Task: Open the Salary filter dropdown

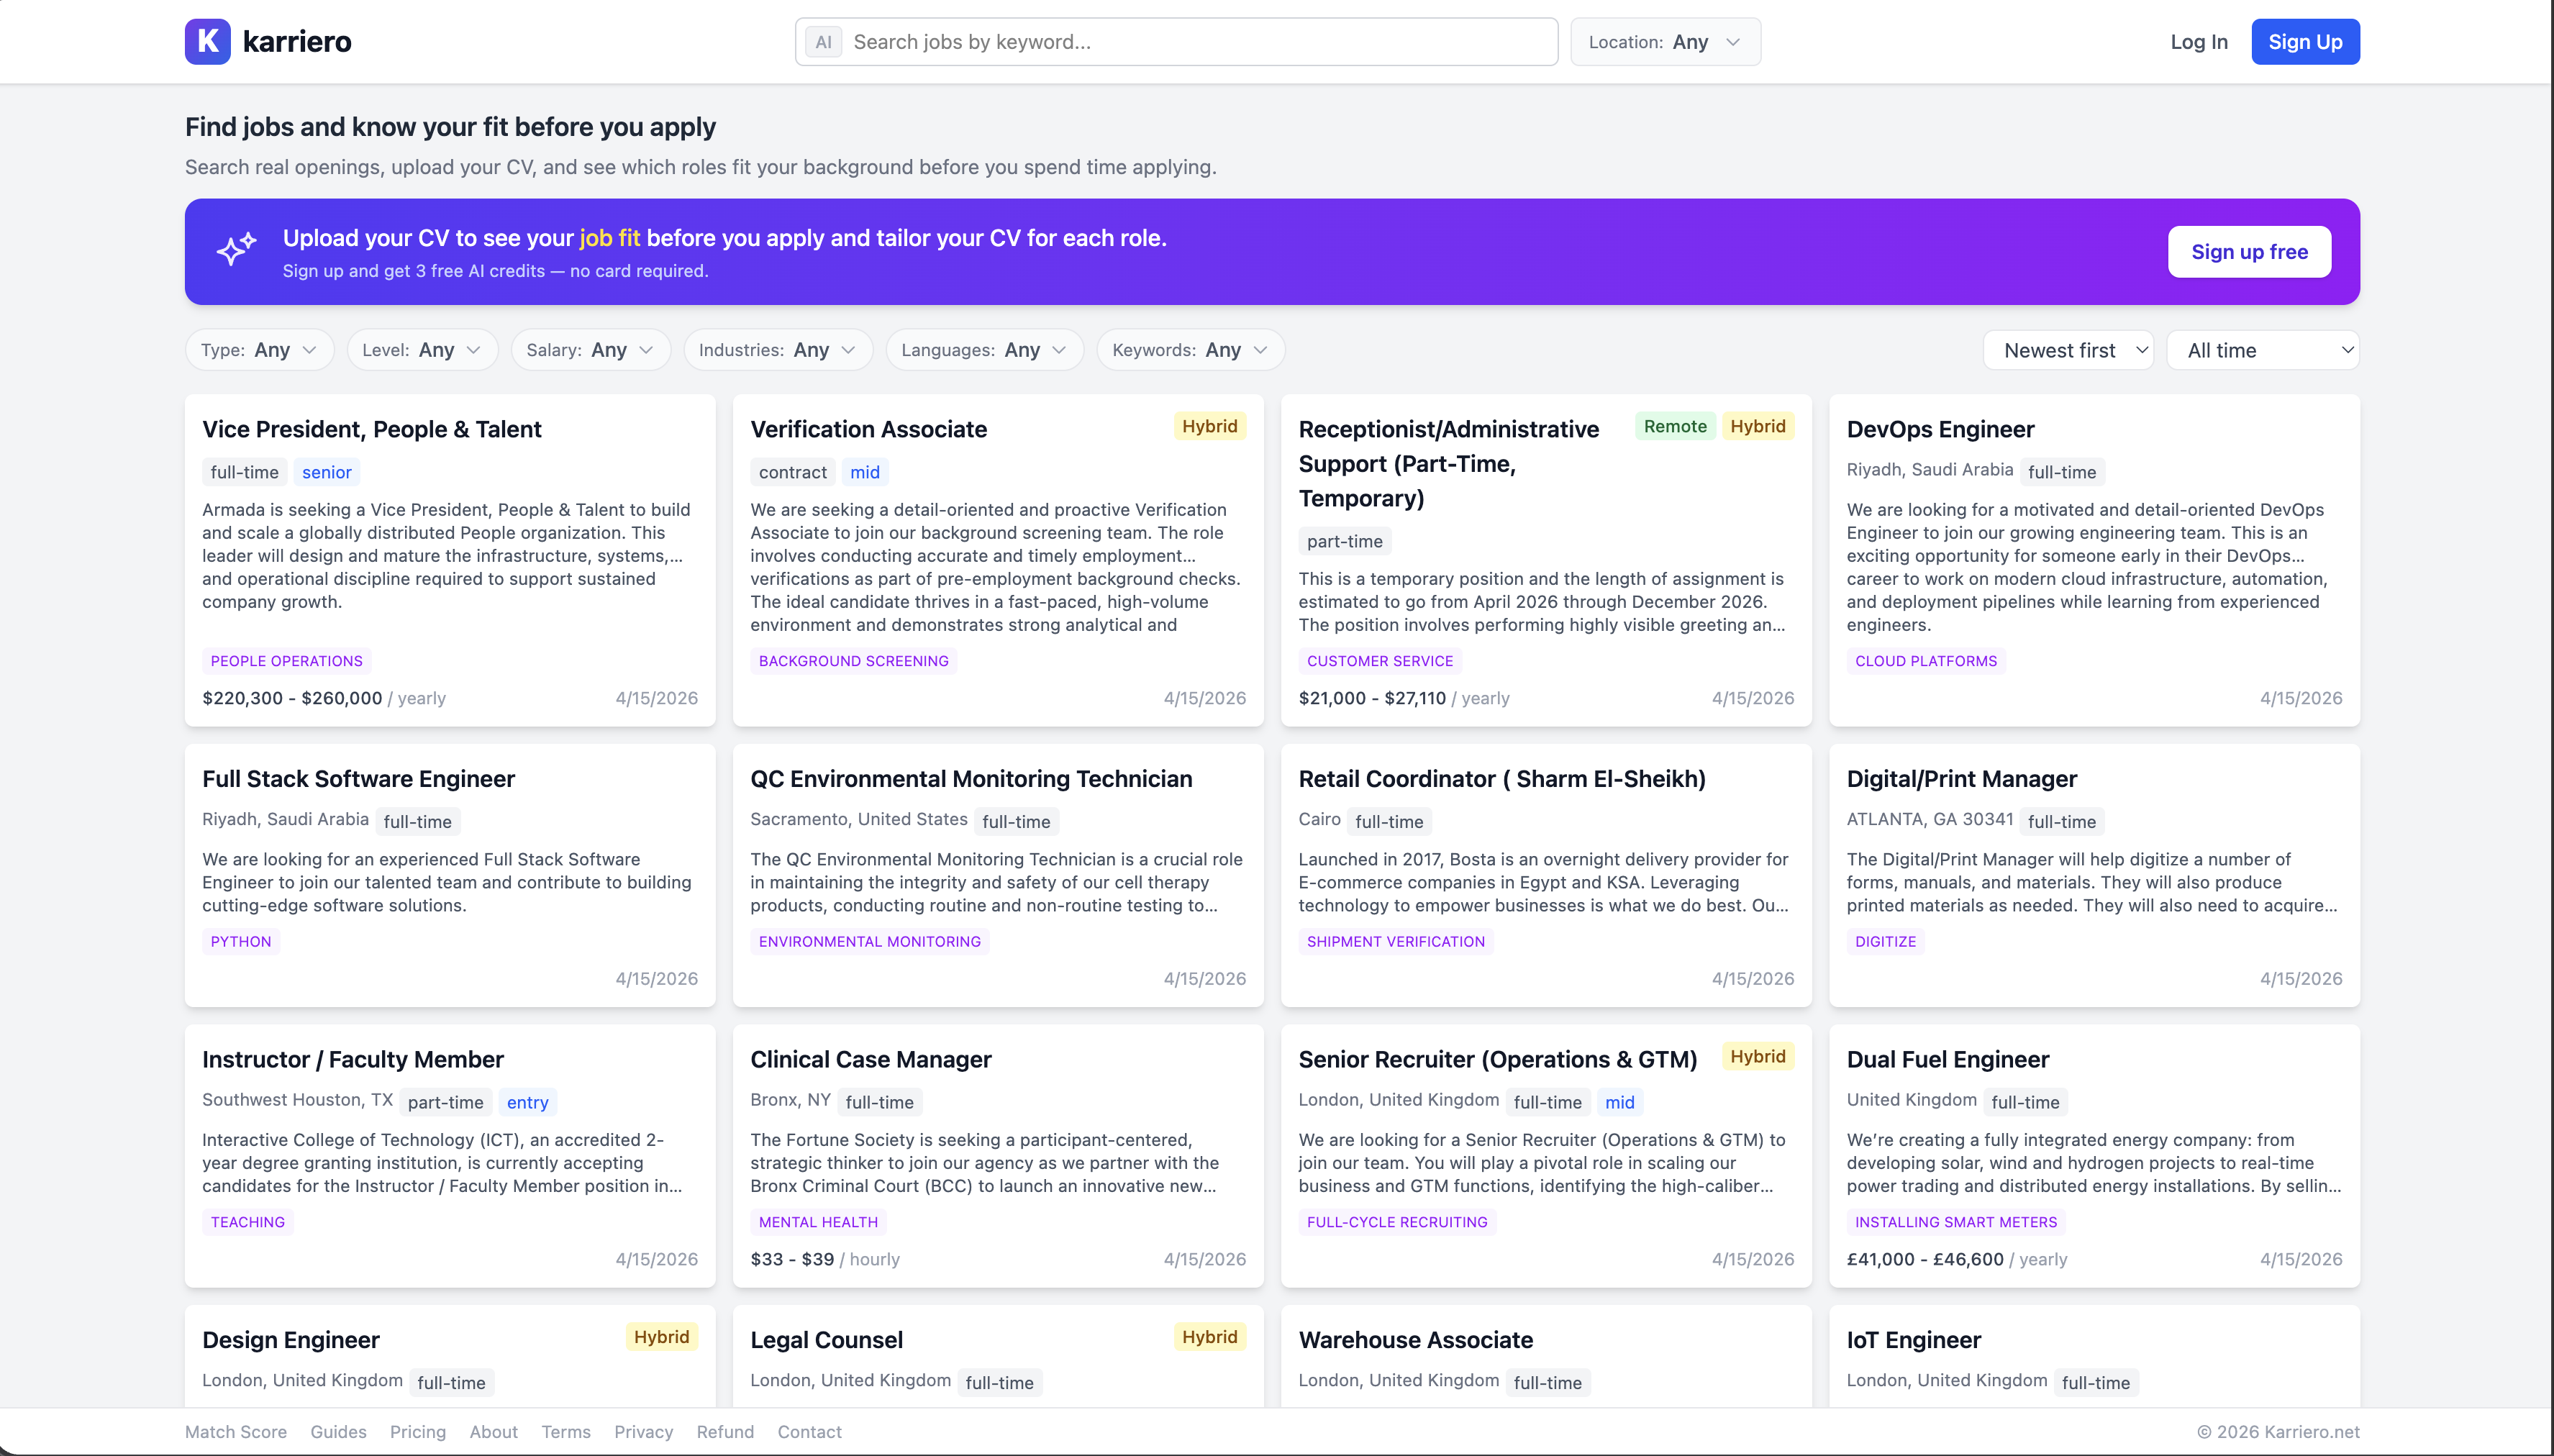Action: coord(590,350)
